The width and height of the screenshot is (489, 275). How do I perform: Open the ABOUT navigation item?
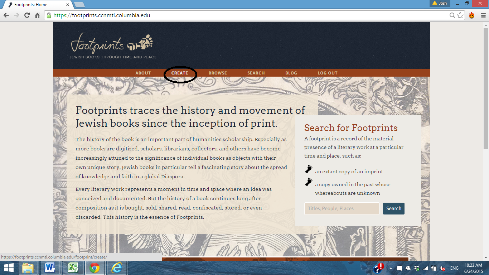pyautogui.click(x=143, y=73)
